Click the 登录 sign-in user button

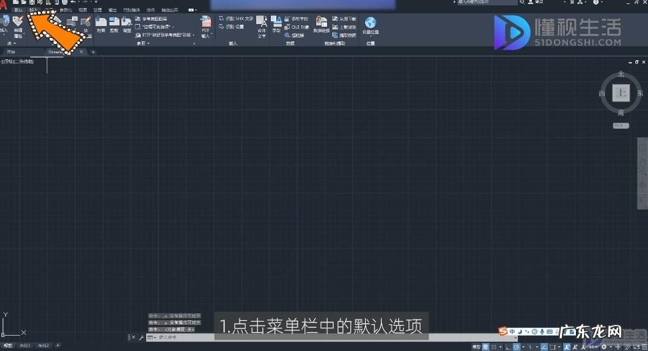click(x=536, y=2)
